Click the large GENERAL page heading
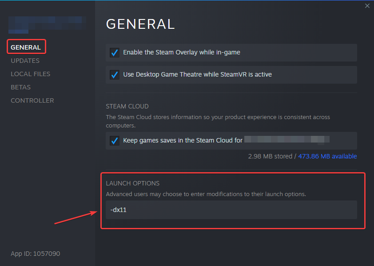This screenshot has height=266, width=374. (x=140, y=24)
